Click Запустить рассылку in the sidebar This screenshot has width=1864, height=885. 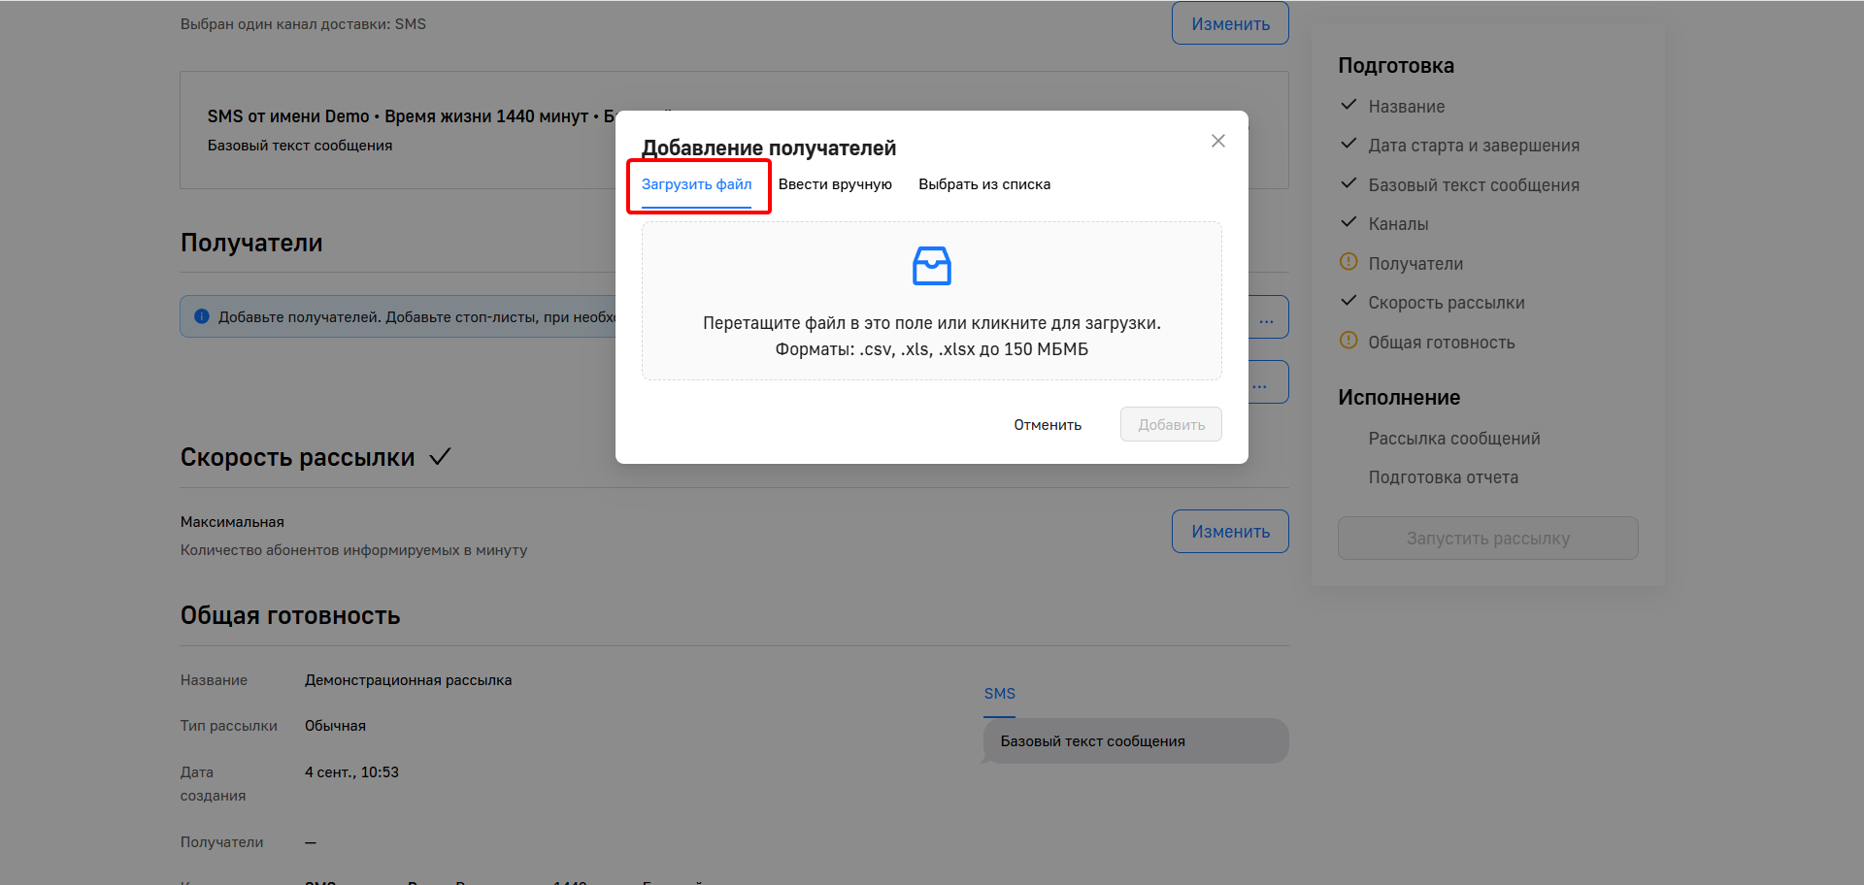pyautogui.click(x=1487, y=538)
